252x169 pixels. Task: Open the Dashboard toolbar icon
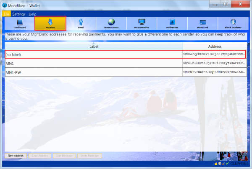click(x=20, y=23)
